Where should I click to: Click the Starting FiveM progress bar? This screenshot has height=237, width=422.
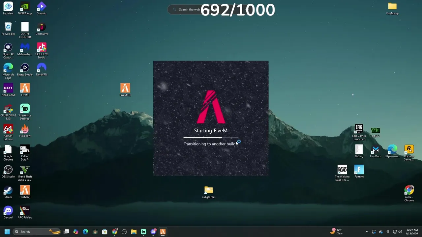pos(211,137)
